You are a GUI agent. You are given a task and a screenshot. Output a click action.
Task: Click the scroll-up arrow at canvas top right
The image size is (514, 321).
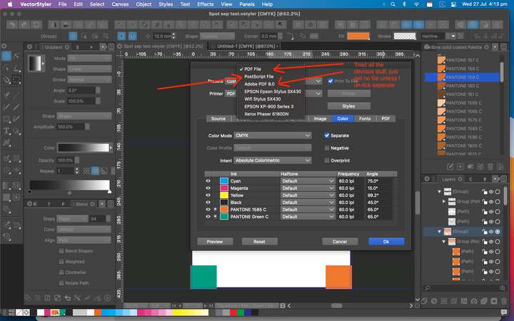coord(418,56)
